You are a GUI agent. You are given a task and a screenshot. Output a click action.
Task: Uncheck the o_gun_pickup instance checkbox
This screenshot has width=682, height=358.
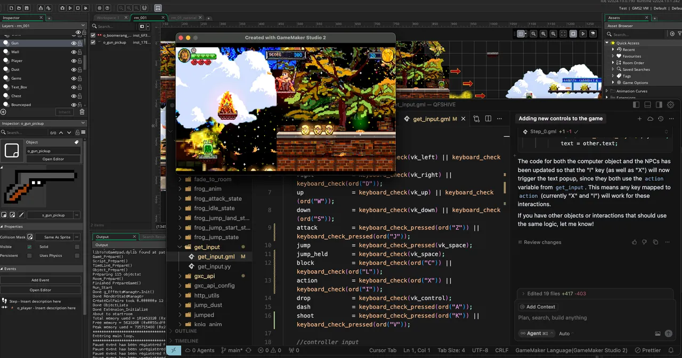(93, 42)
